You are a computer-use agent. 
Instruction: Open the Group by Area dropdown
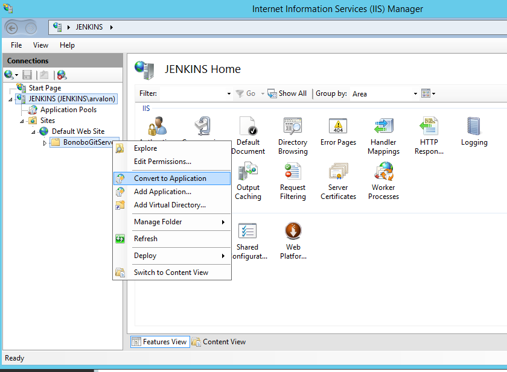[x=415, y=93]
